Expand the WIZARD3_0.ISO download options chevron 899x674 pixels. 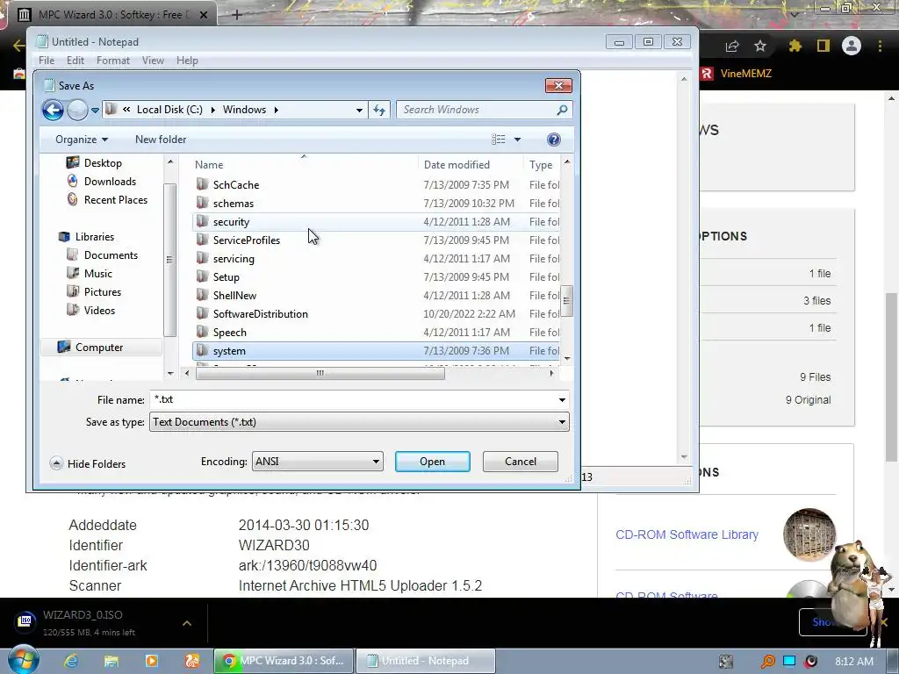pos(187,623)
